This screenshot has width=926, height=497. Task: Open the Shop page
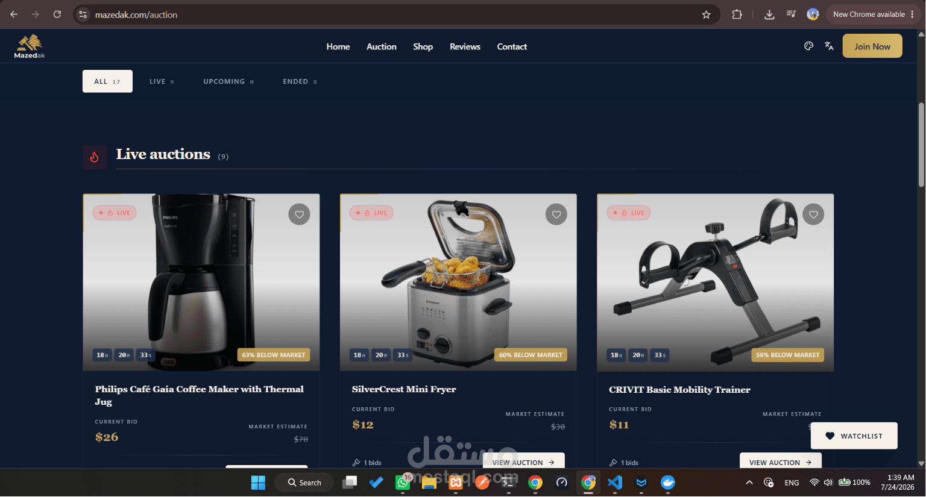point(423,46)
